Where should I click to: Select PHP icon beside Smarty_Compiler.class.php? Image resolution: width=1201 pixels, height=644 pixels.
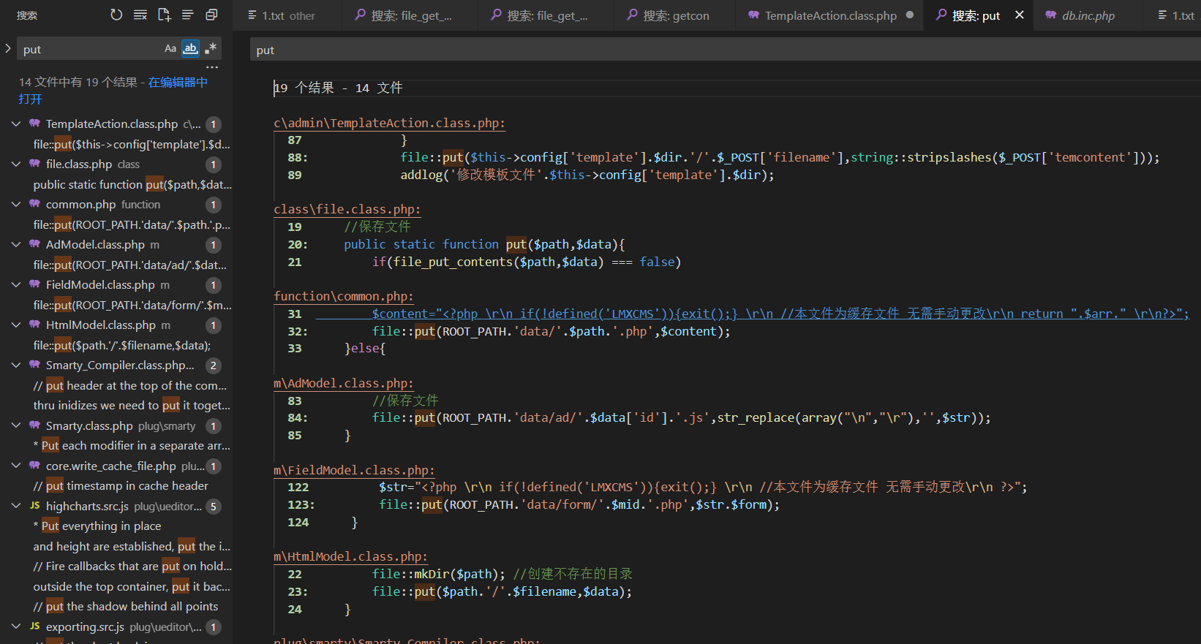[34, 365]
